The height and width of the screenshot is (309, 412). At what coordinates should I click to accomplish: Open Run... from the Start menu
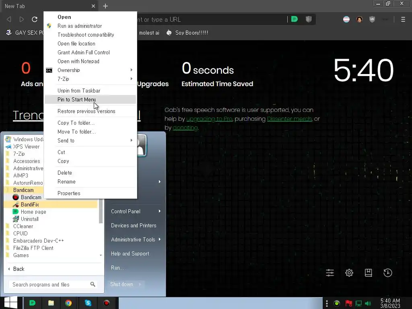136,268
